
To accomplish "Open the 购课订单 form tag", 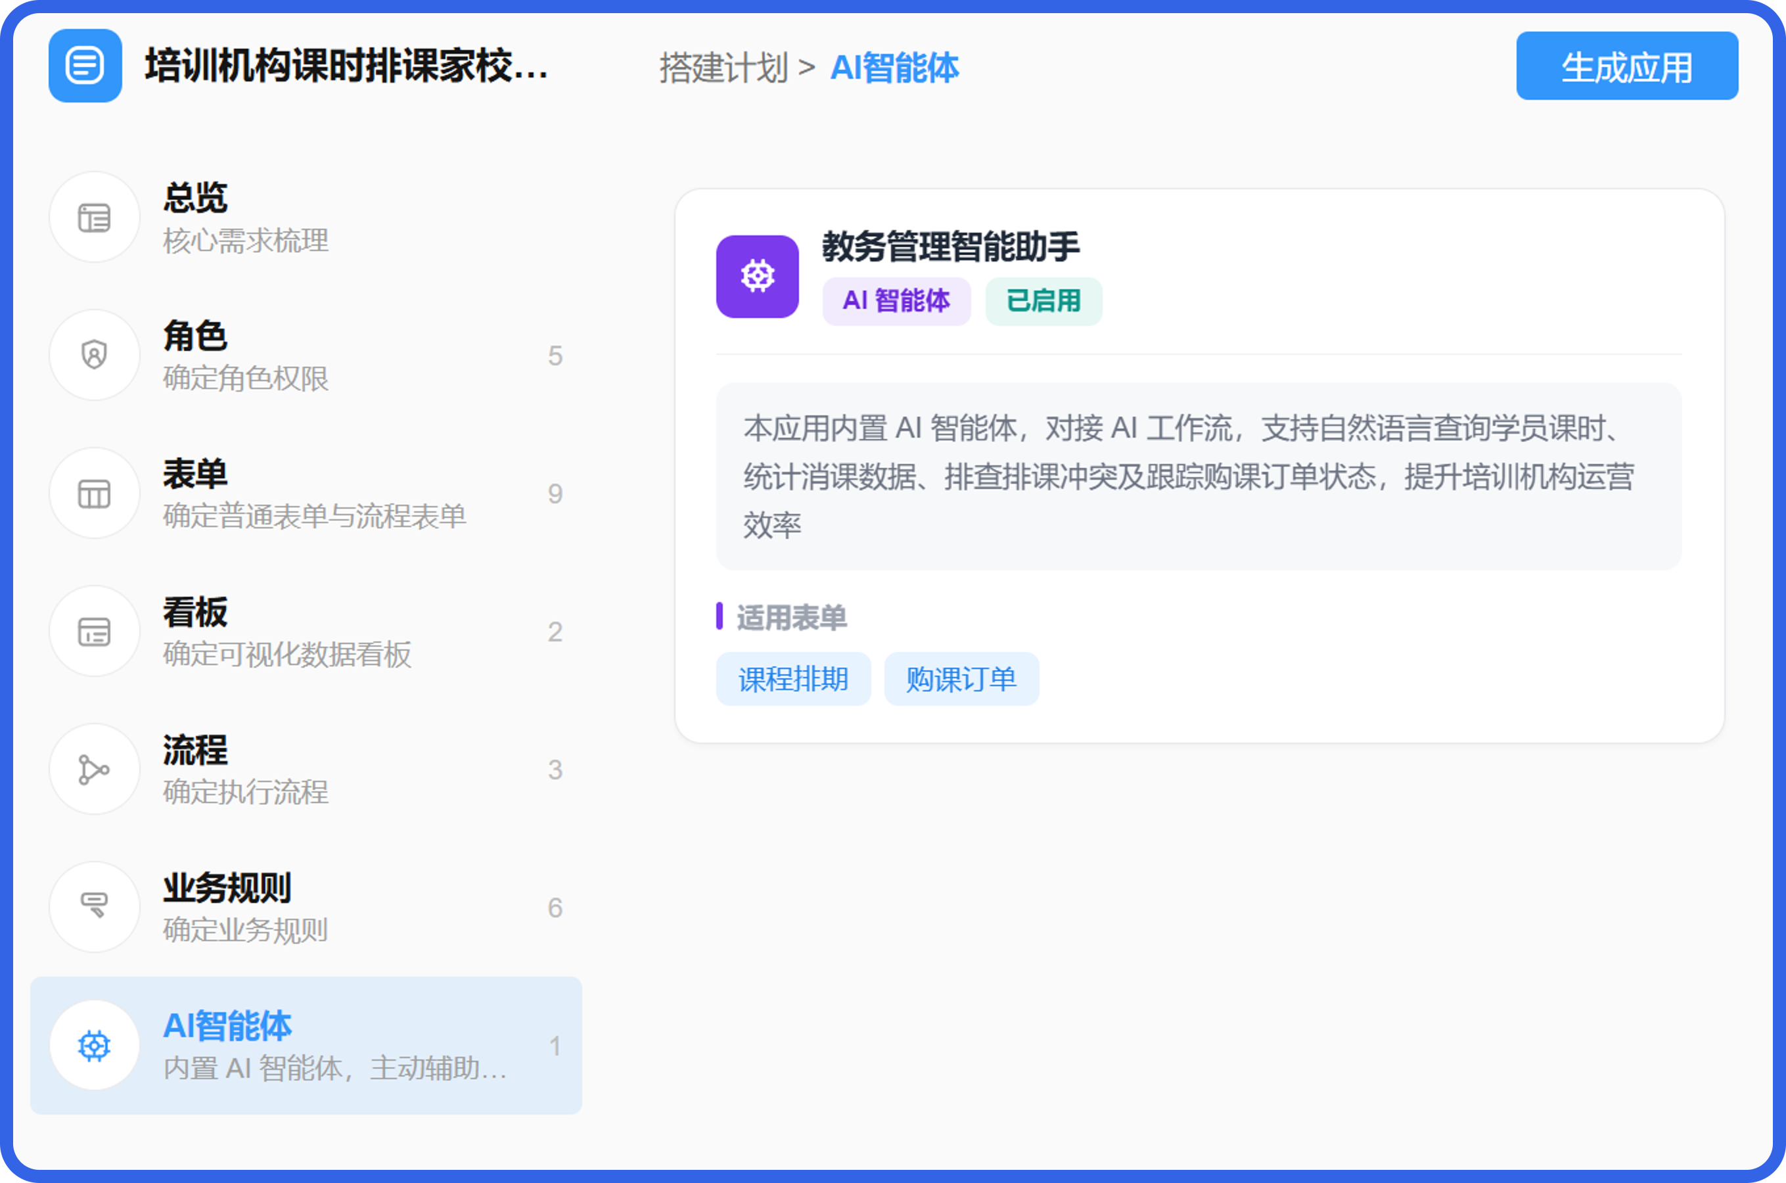I will coord(961,679).
